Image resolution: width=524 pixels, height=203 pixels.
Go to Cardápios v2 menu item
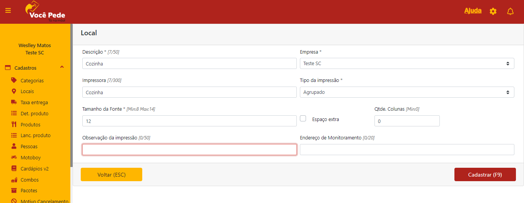click(x=34, y=169)
